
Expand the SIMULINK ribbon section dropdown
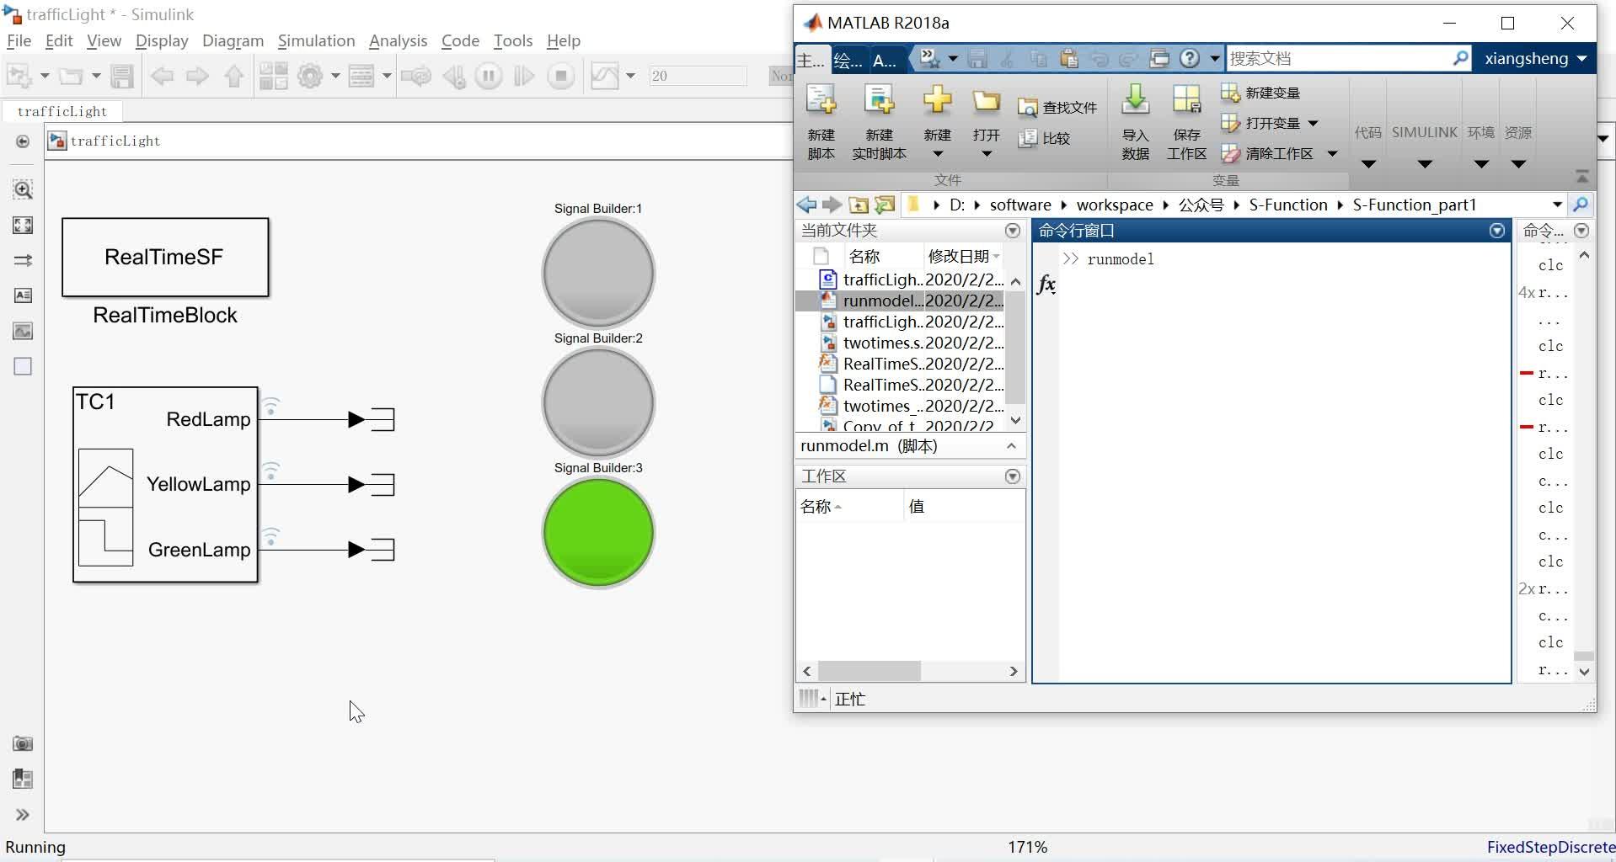pos(1424,164)
